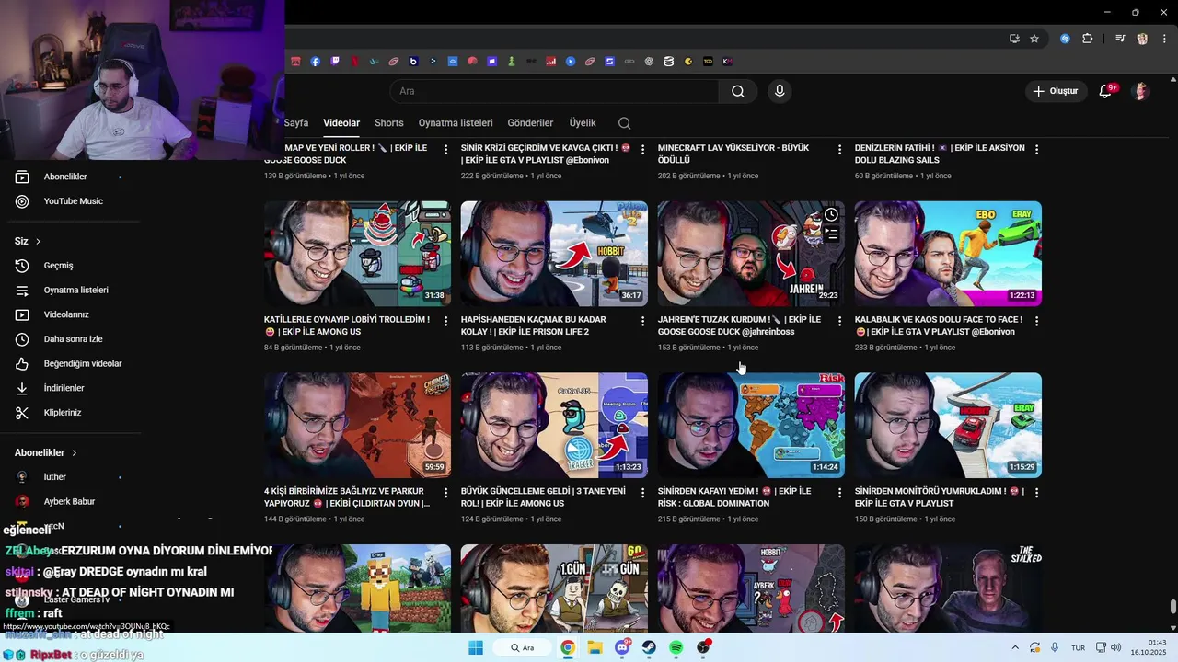The width and height of the screenshot is (1178, 662).
Task: Open Spotify from the taskbar
Action: click(x=676, y=647)
